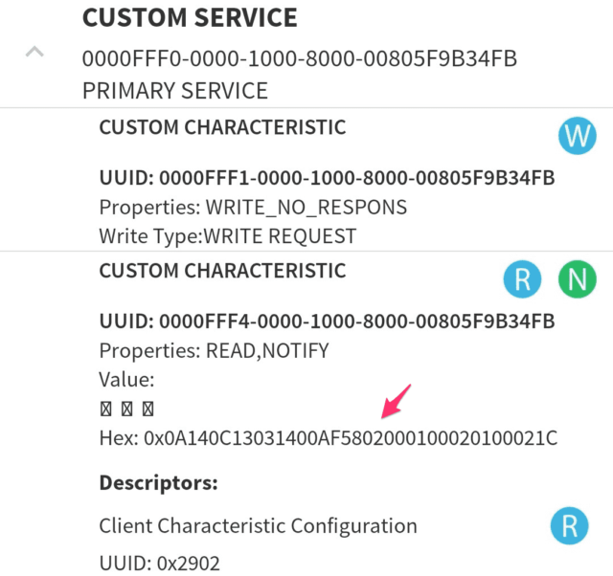Click Properties WRITE_NO_RESPONS text

click(253, 208)
